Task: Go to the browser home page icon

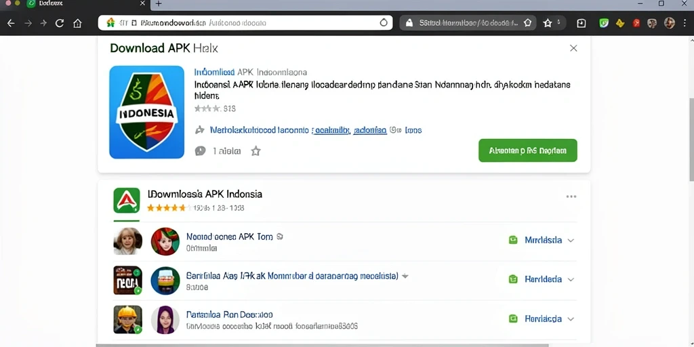Action: pyautogui.click(x=77, y=23)
